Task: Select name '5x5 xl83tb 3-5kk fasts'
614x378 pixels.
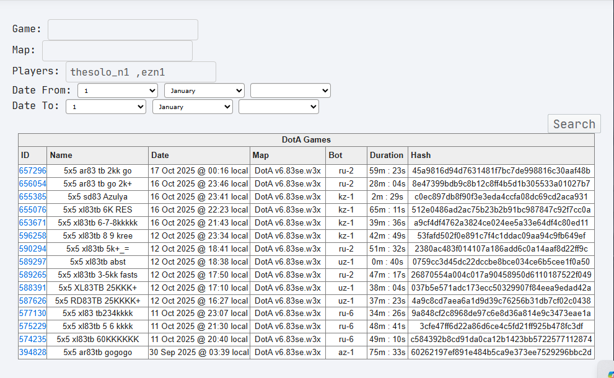Action: [97, 275]
